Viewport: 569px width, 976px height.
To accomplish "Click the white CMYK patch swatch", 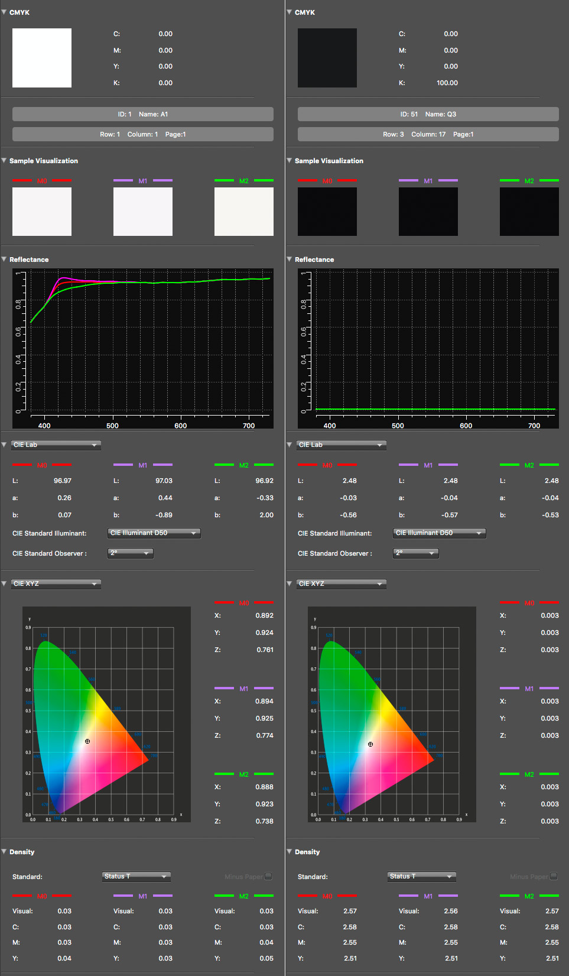I will (42, 58).
